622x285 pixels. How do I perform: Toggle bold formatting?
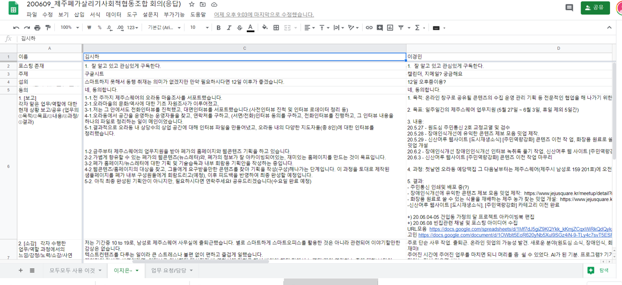(218, 28)
